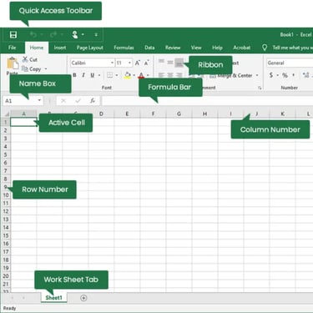
Task: Apply the red Font Color button
Action: [141, 75]
